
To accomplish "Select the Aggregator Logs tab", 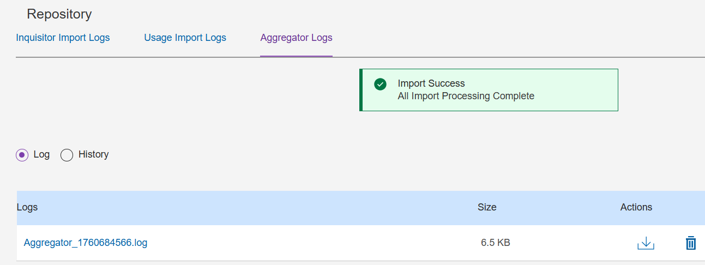I will coord(296,38).
